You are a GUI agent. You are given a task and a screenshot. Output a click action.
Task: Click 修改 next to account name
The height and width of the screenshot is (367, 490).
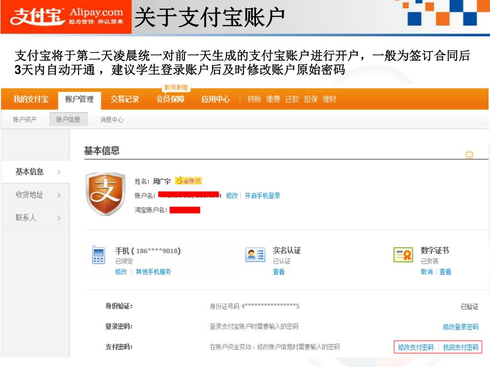[232, 195]
